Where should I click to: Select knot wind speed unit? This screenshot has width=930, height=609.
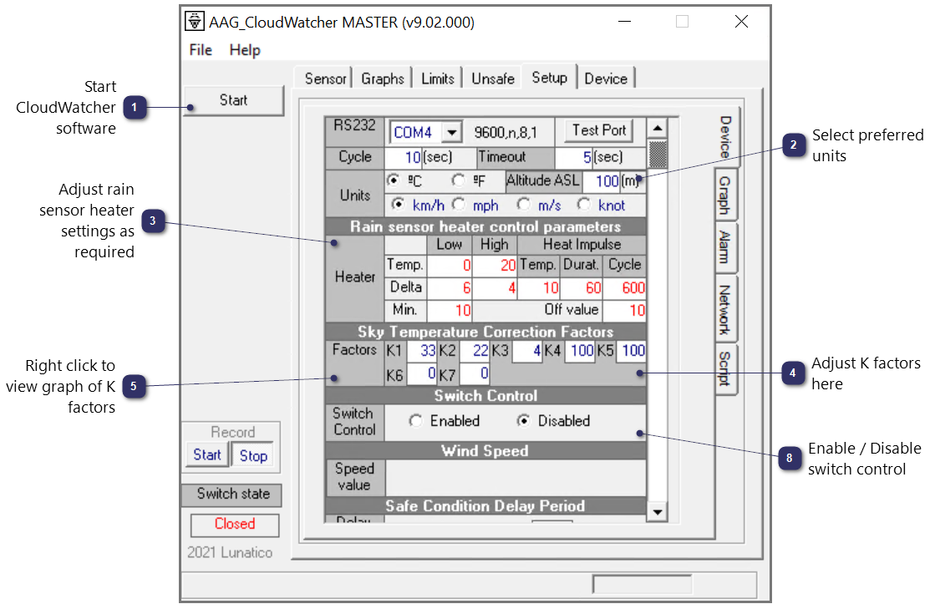[x=584, y=205]
